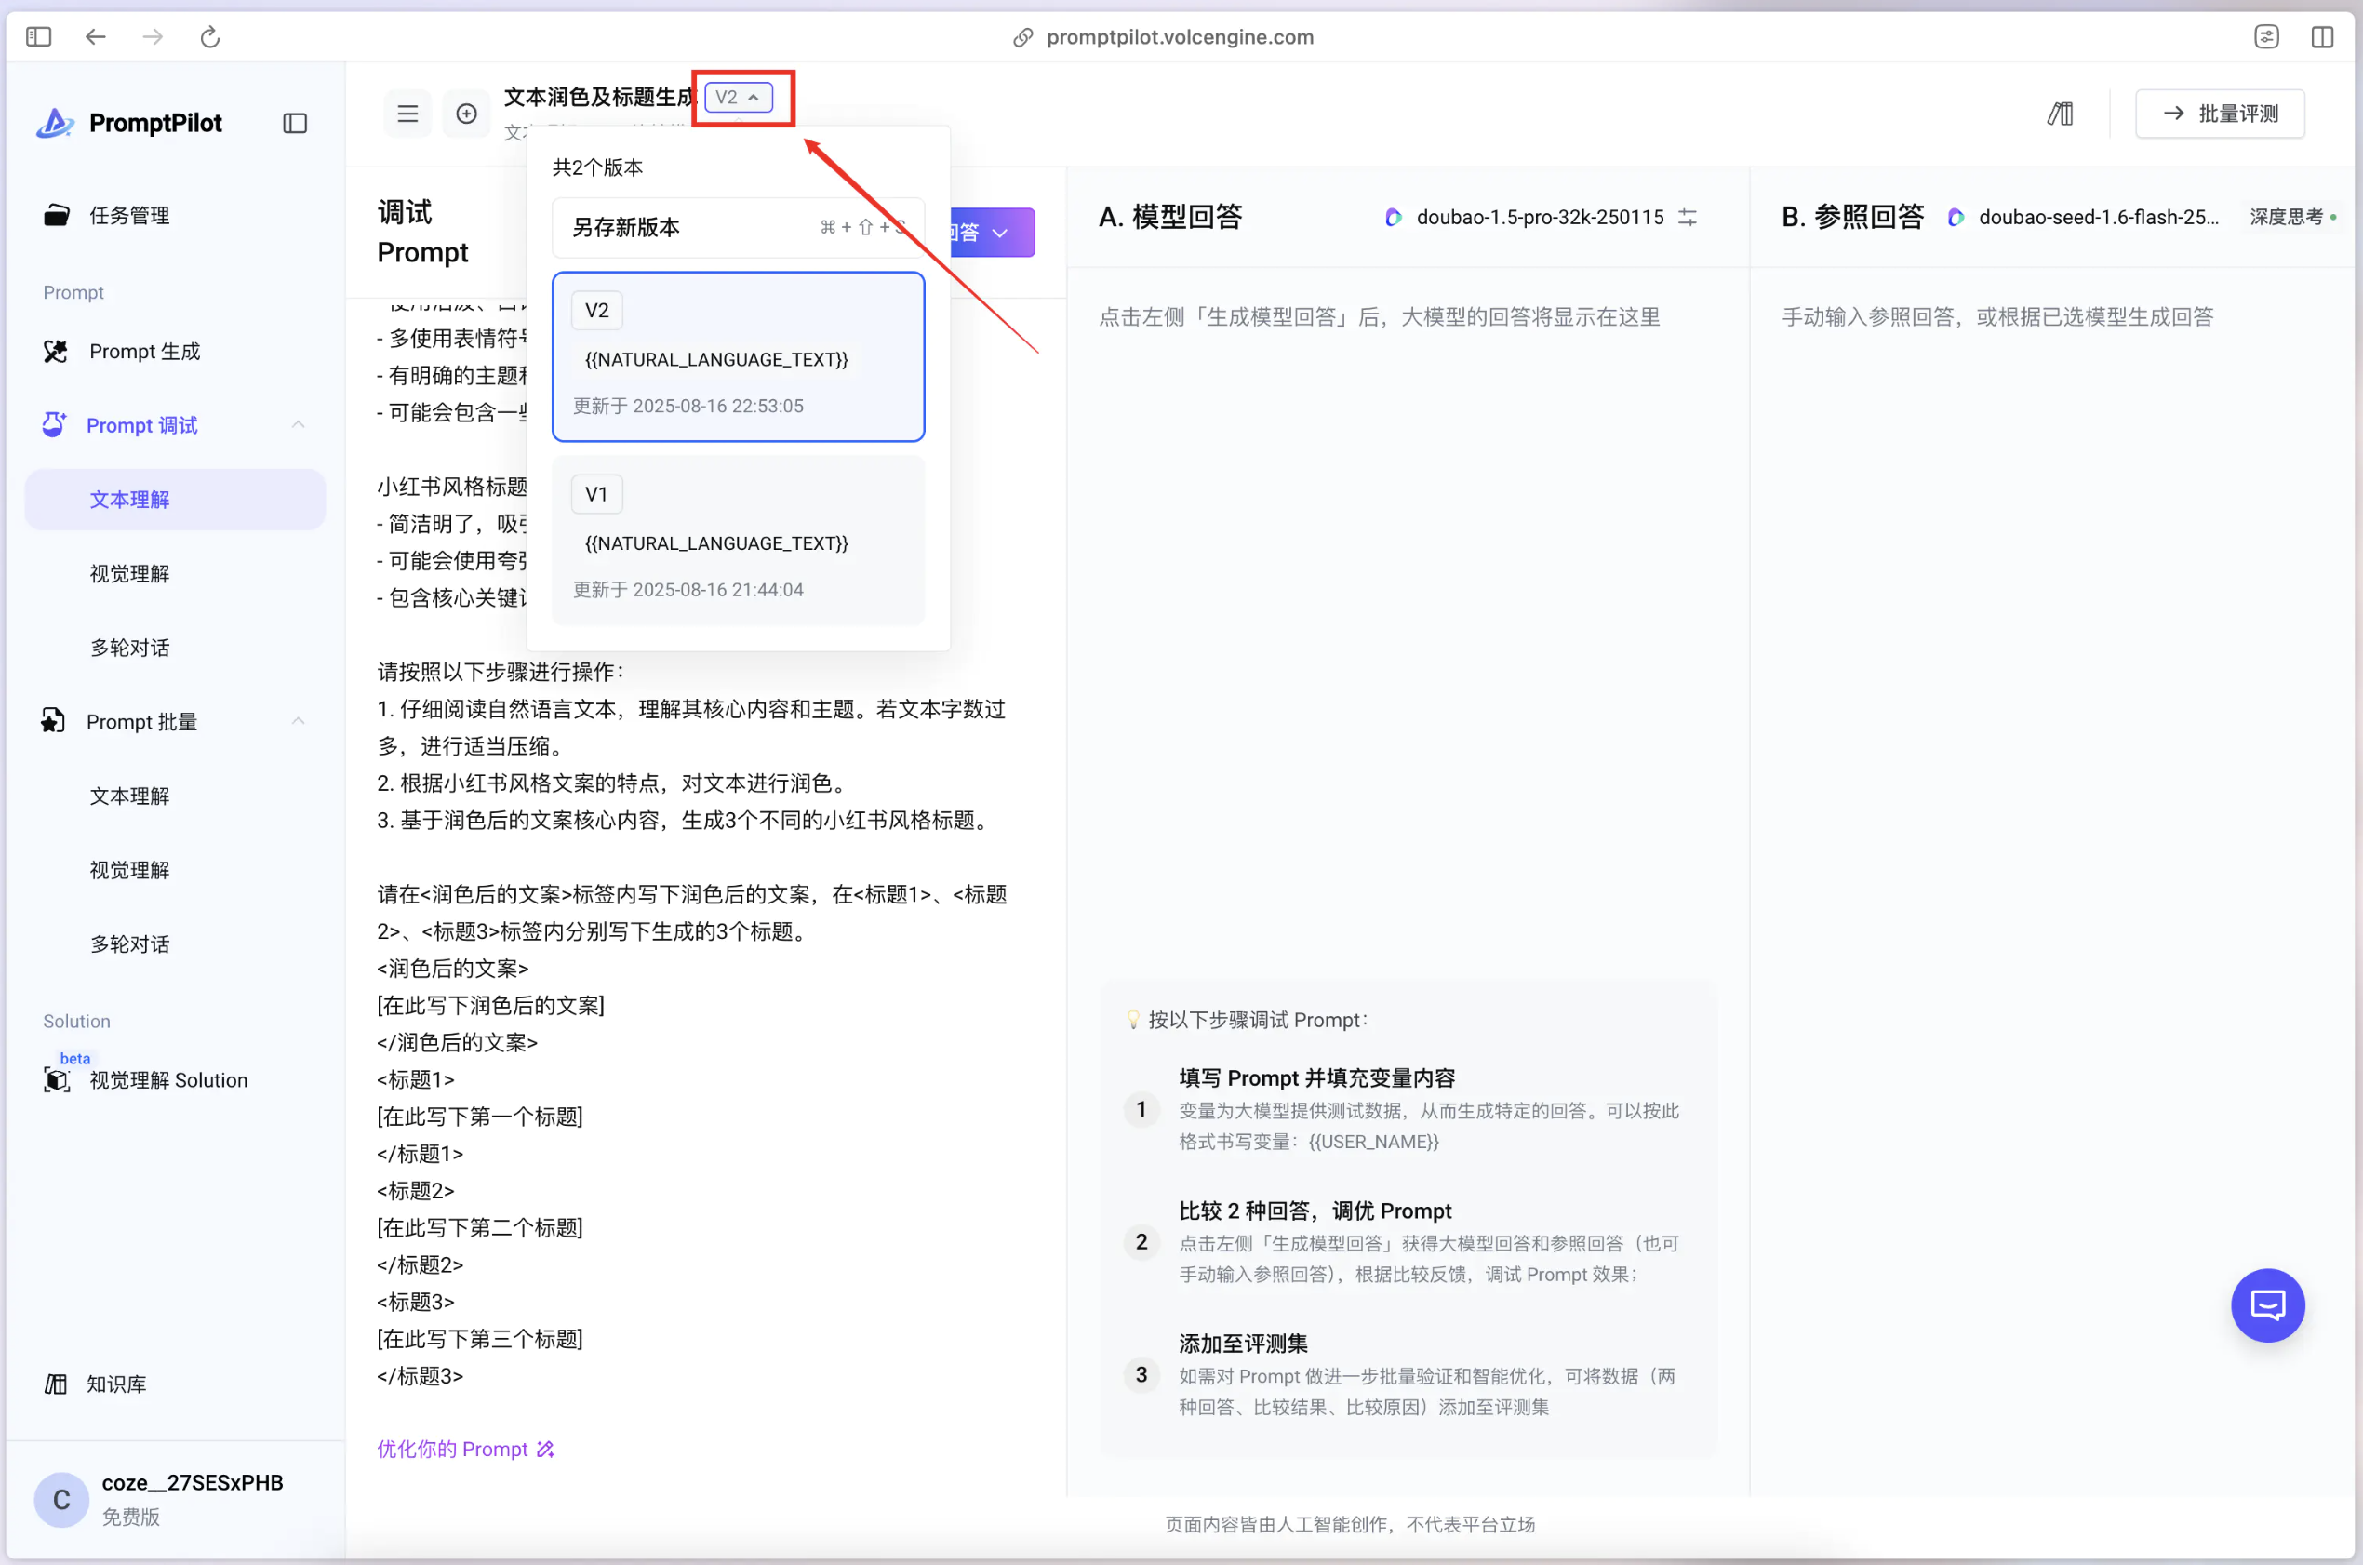Click the browser back arrow
The height and width of the screenshot is (1565, 2363).
96,37
